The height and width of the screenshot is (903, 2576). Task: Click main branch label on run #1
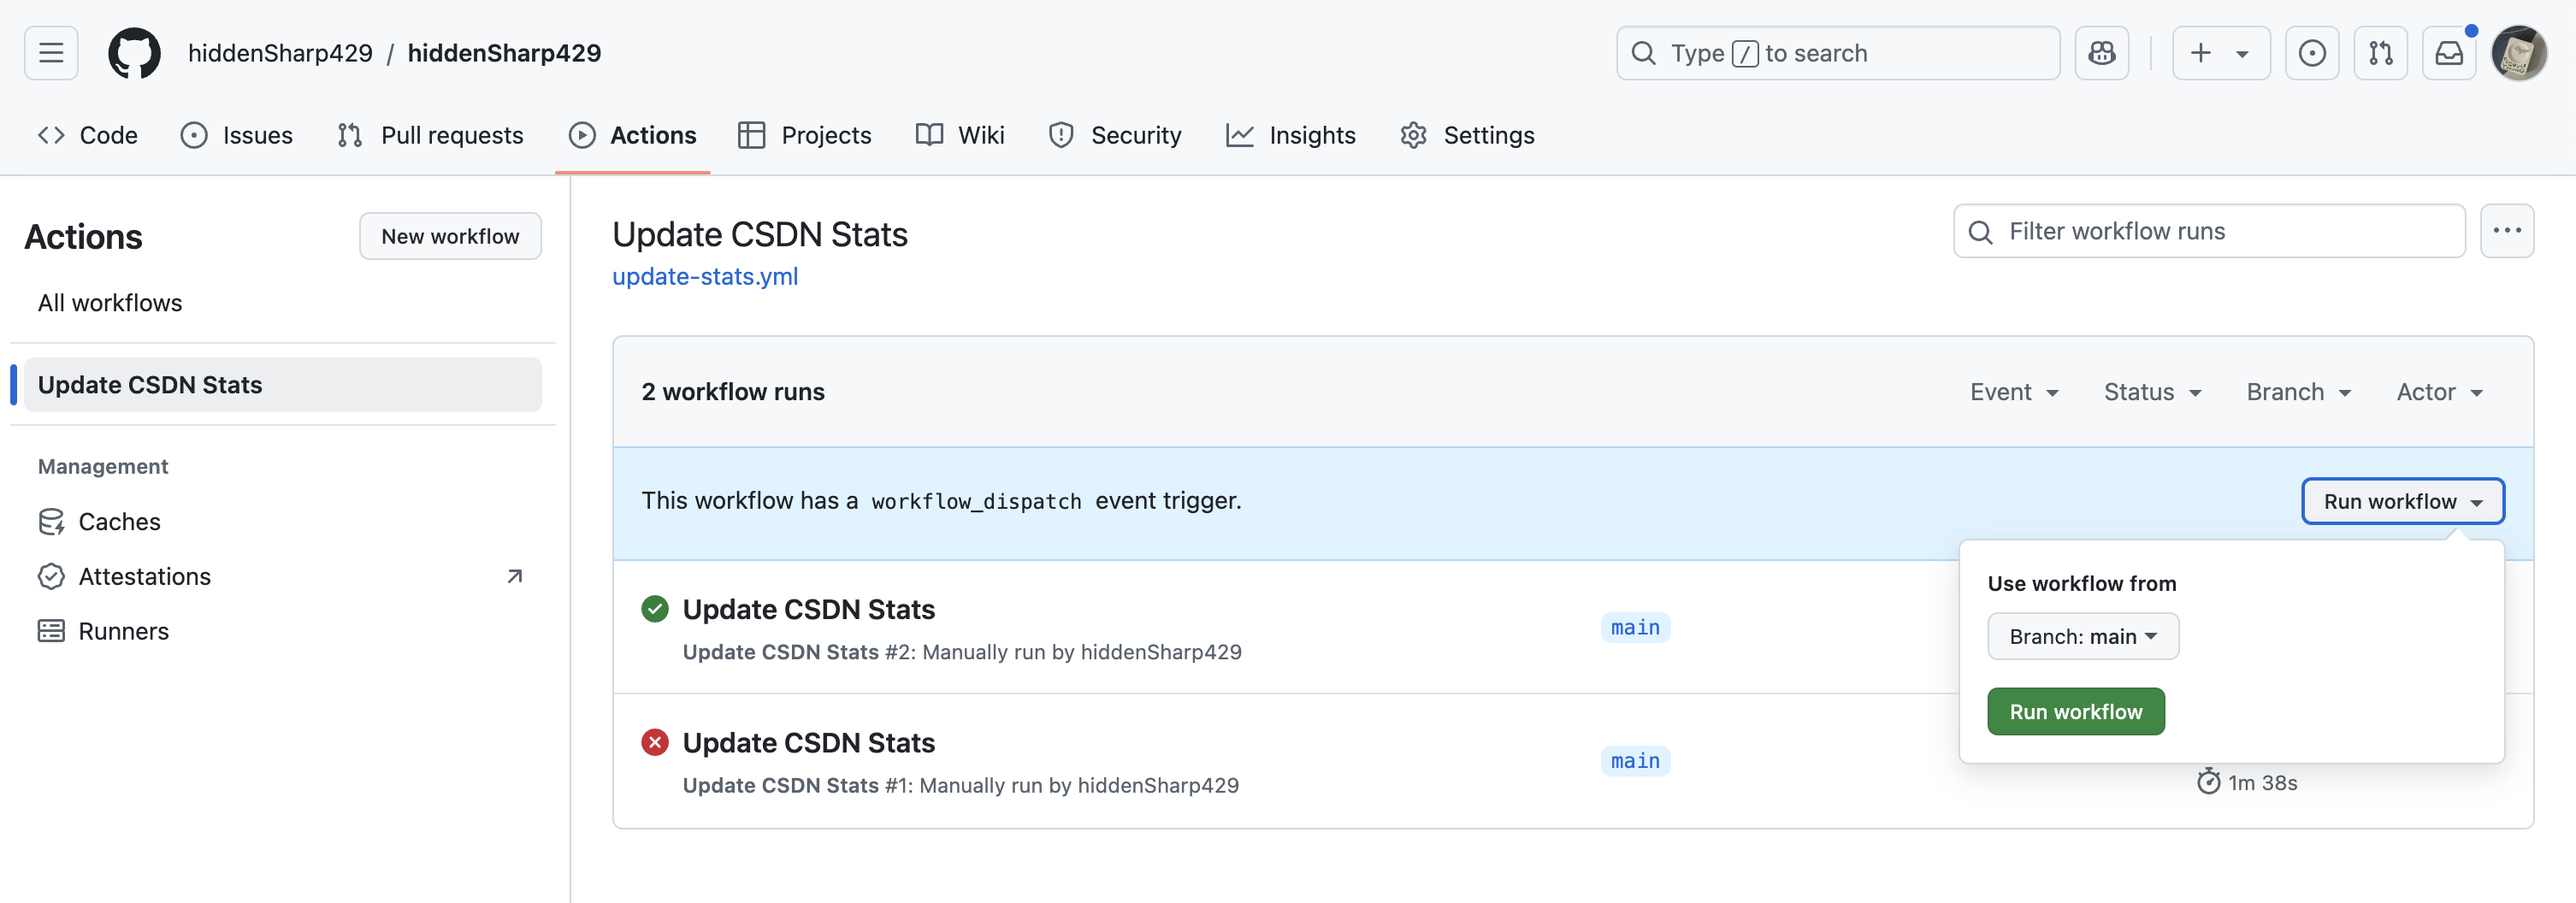(1635, 761)
